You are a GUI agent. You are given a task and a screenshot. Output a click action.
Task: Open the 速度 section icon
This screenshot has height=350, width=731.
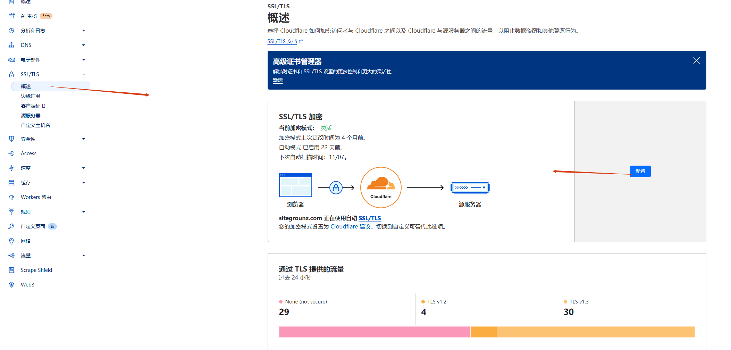11,168
